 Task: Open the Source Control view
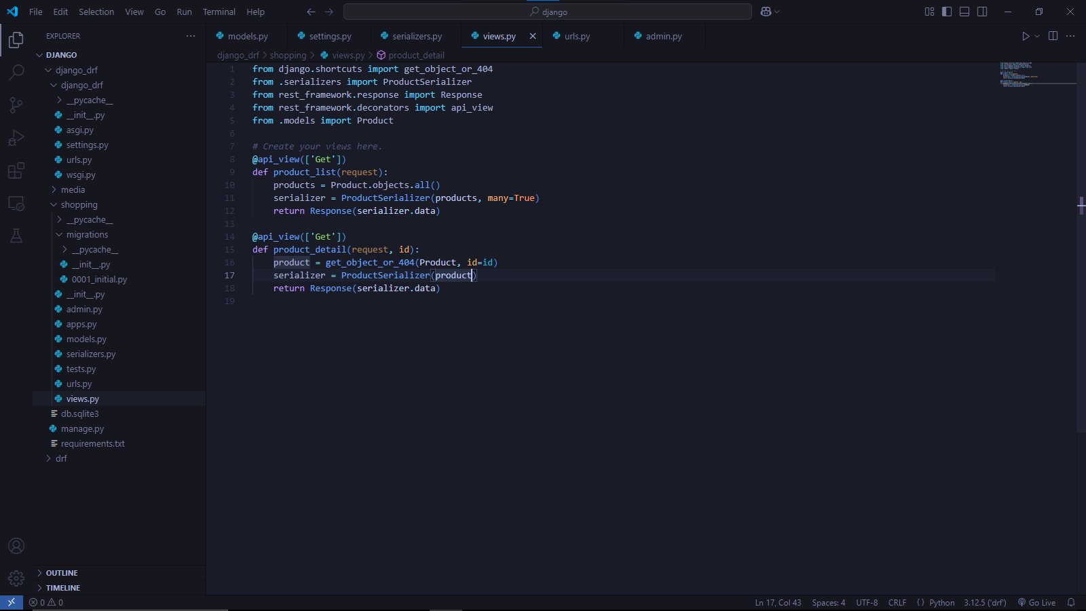tap(16, 105)
